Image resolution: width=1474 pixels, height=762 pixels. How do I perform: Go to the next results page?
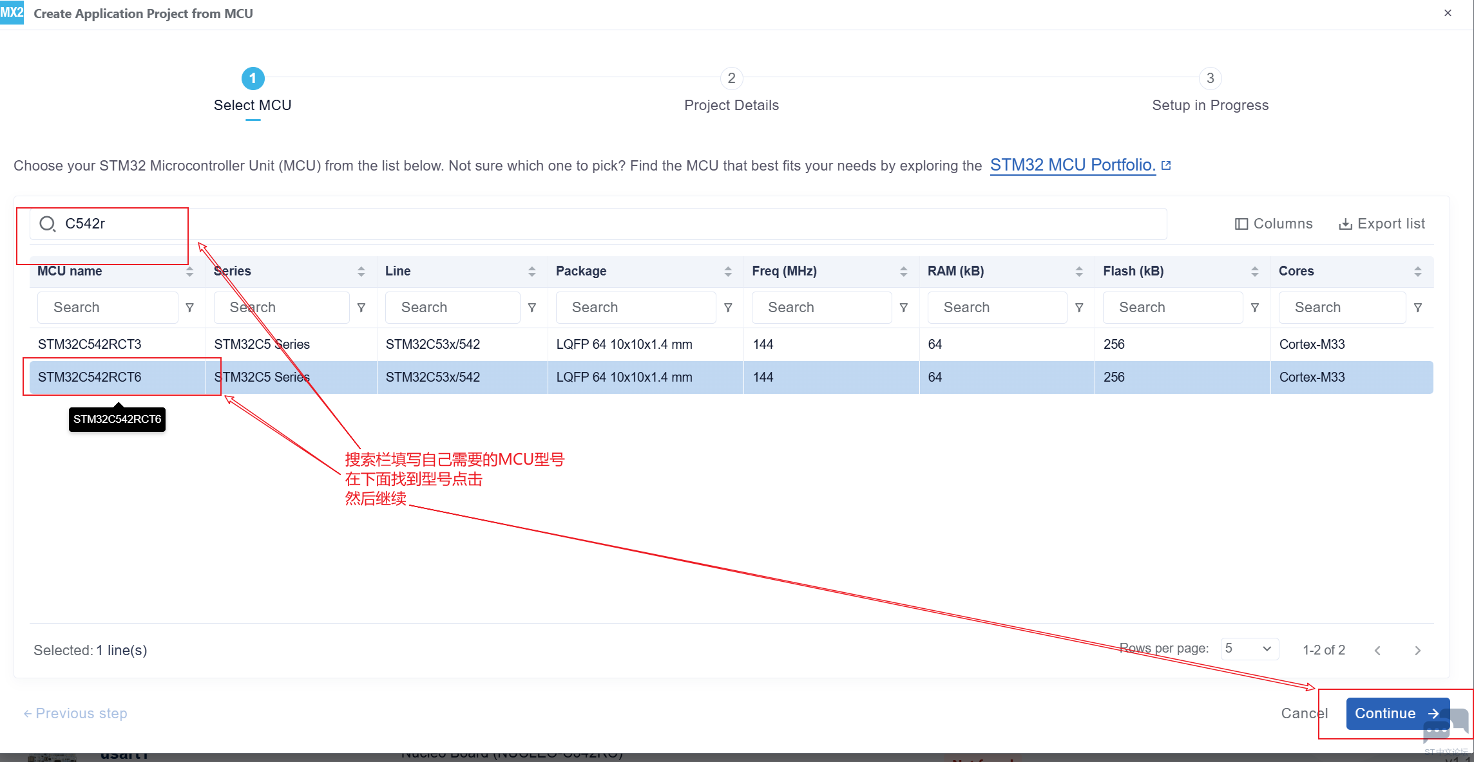tap(1418, 651)
